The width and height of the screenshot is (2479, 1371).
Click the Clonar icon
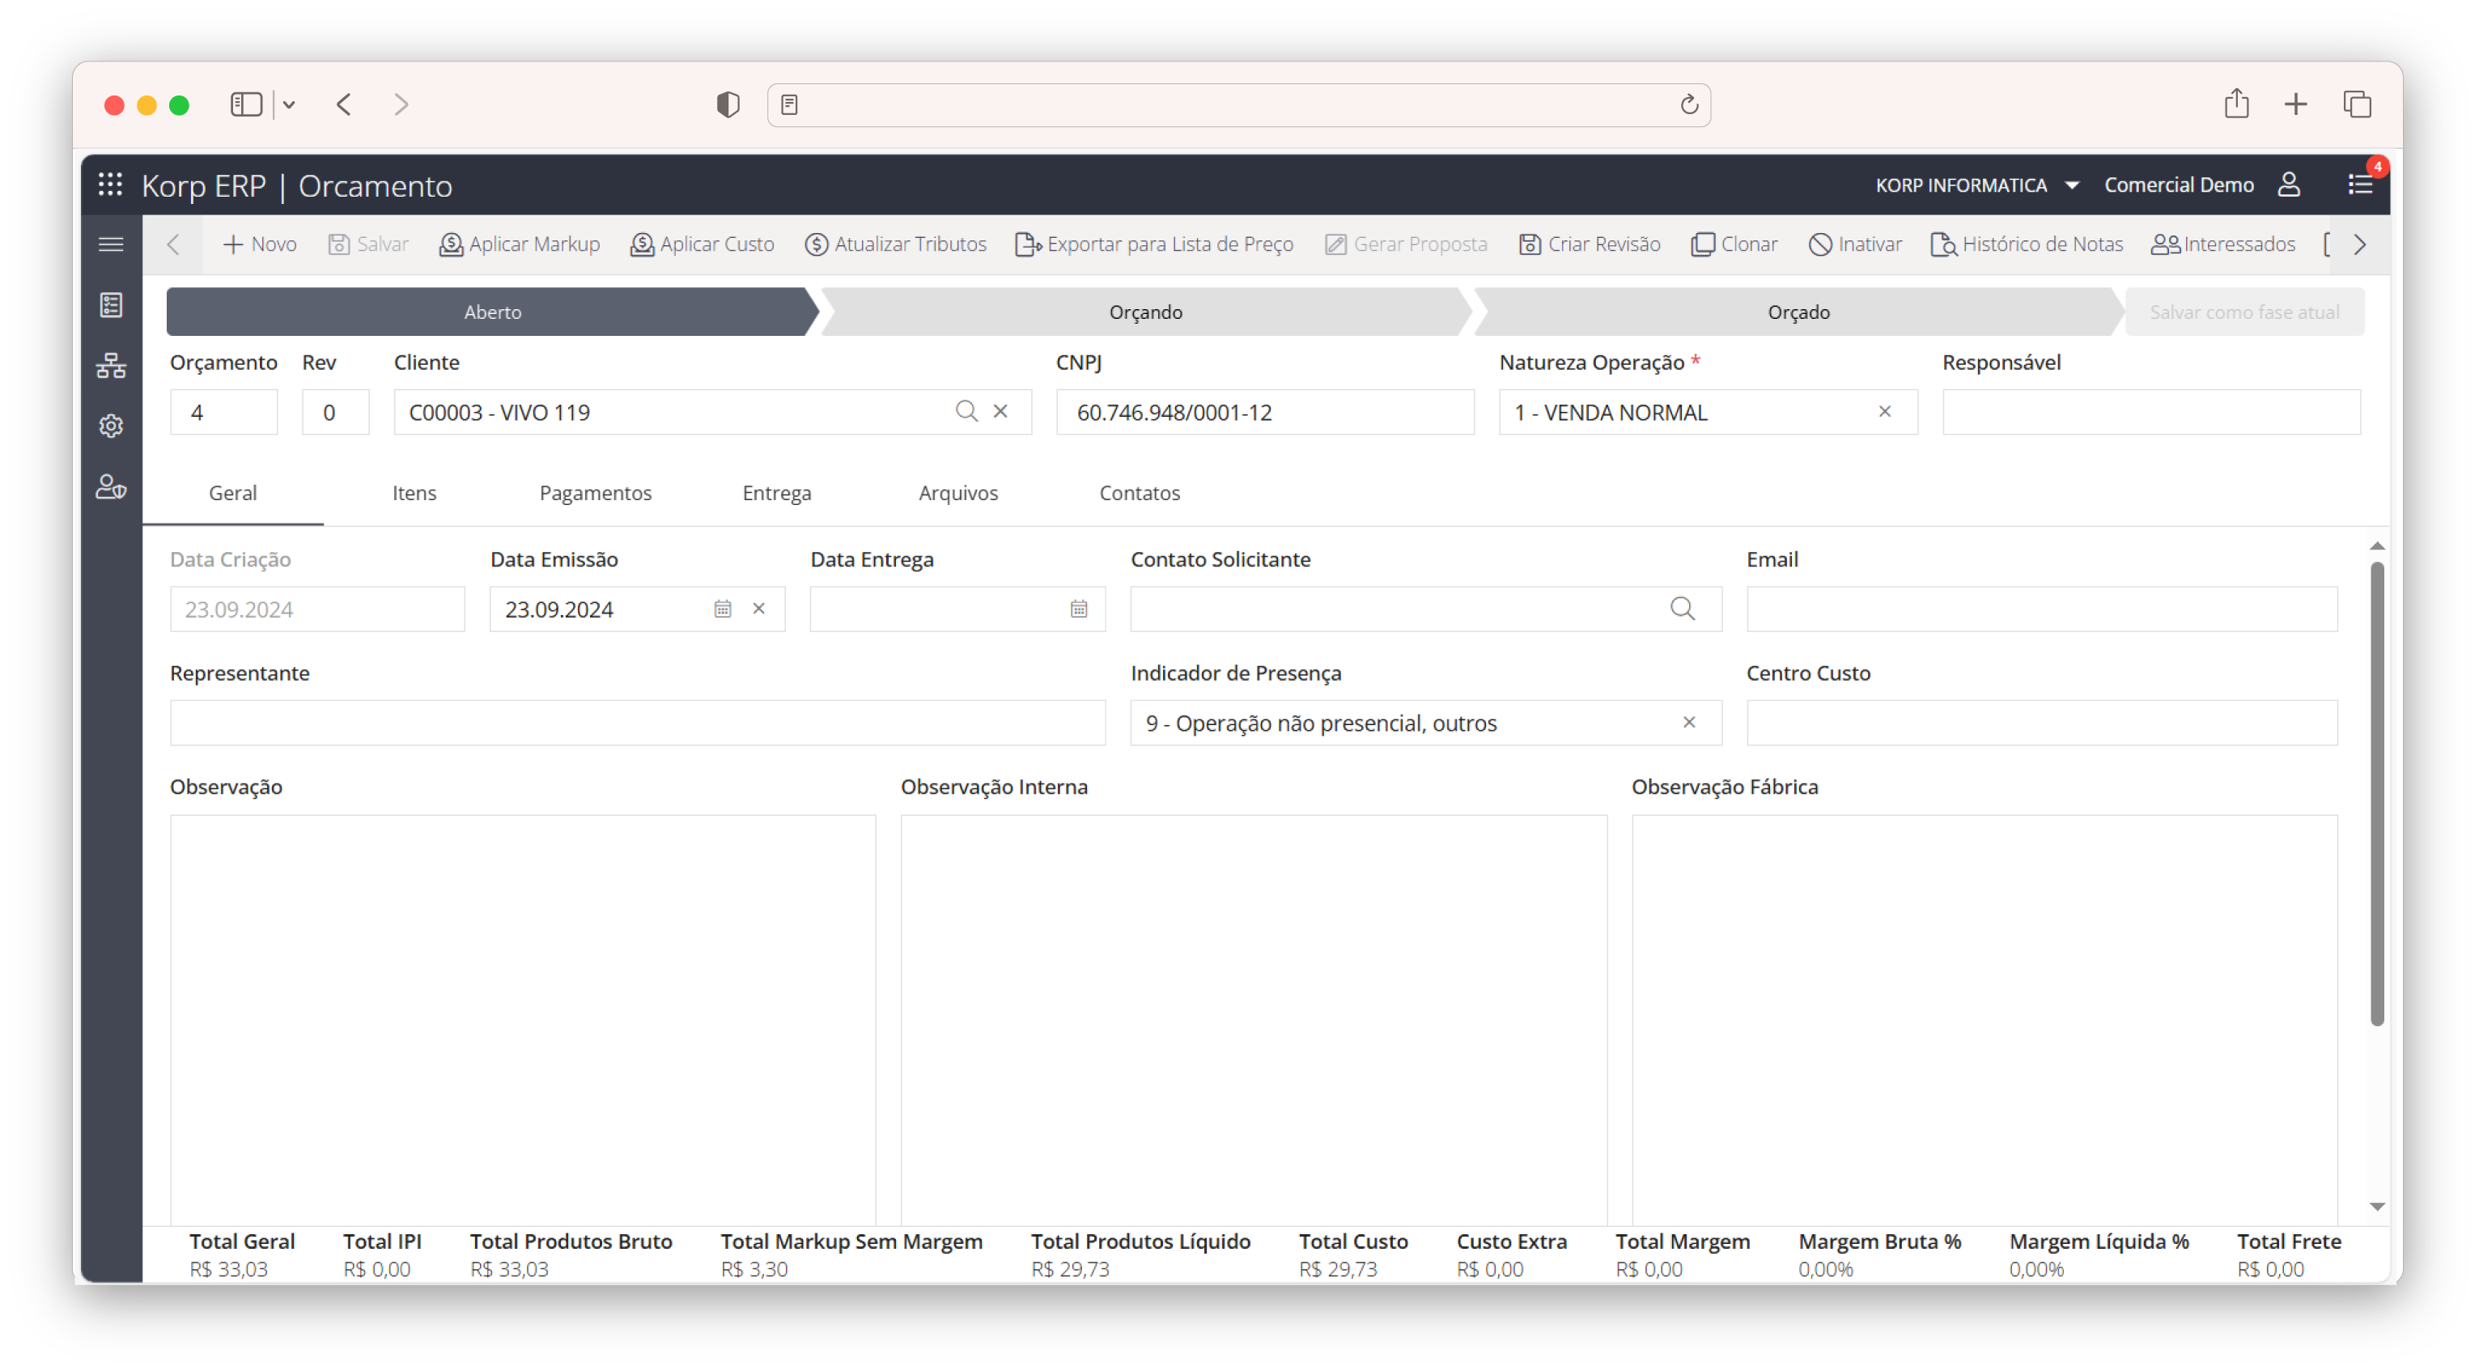click(1702, 244)
